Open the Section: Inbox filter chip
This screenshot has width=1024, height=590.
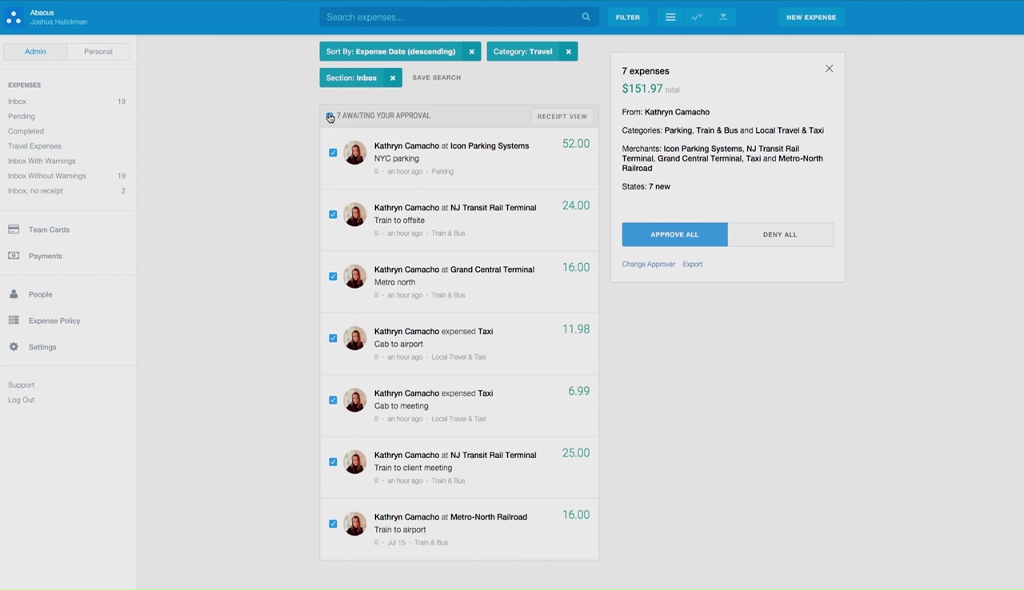click(x=352, y=78)
